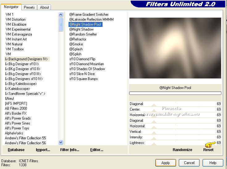Choose sf10 Square Bumps filter
The width and height of the screenshot is (227, 169).
click(x=83, y=79)
